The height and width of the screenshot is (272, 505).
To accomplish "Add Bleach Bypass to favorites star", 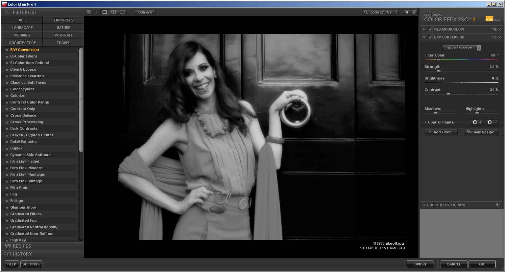I will [7, 70].
